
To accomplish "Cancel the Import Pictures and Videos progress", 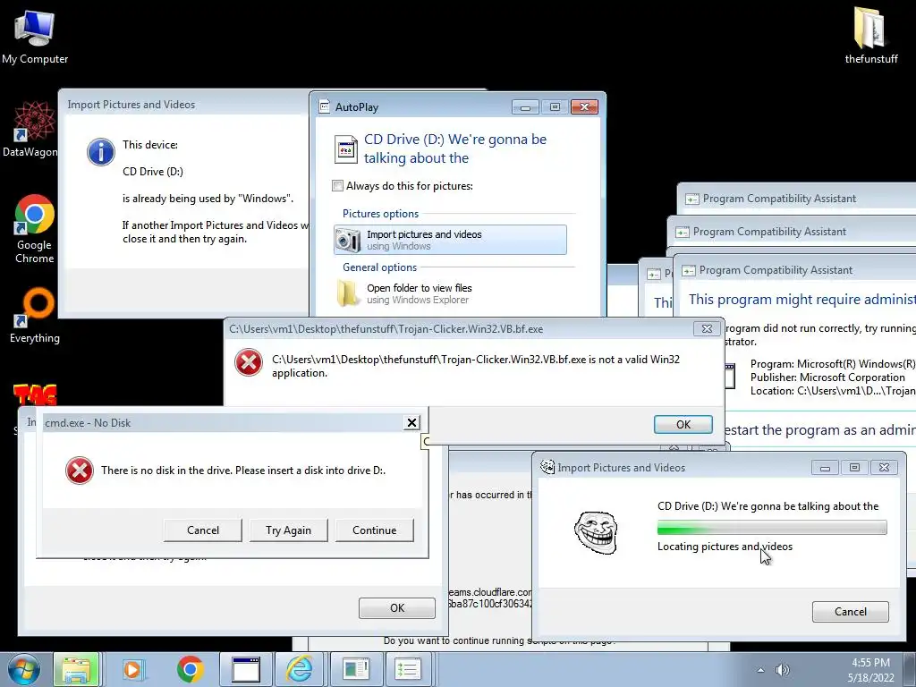I will coord(850,612).
